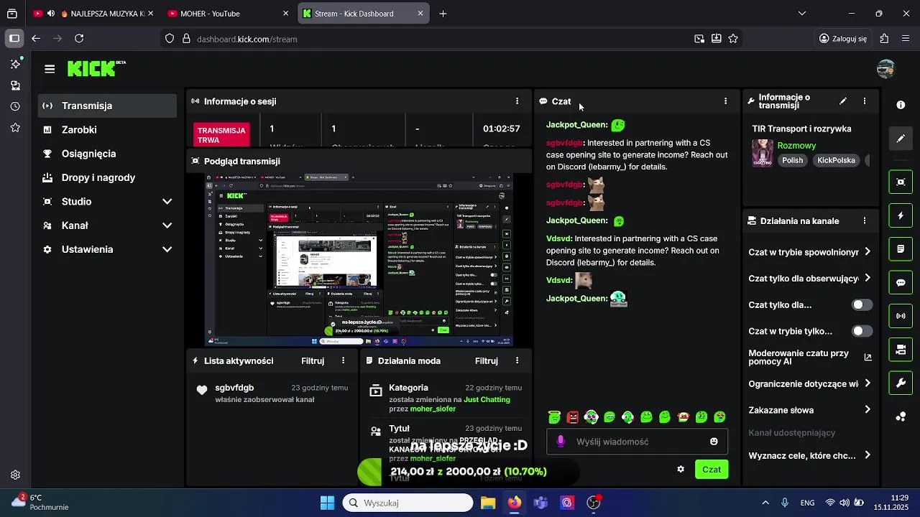Open the browser tab list dropdown arrow
This screenshot has width=920, height=517.
(802, 14)
